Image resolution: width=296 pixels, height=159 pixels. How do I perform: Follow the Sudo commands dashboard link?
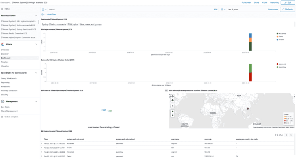58,25
